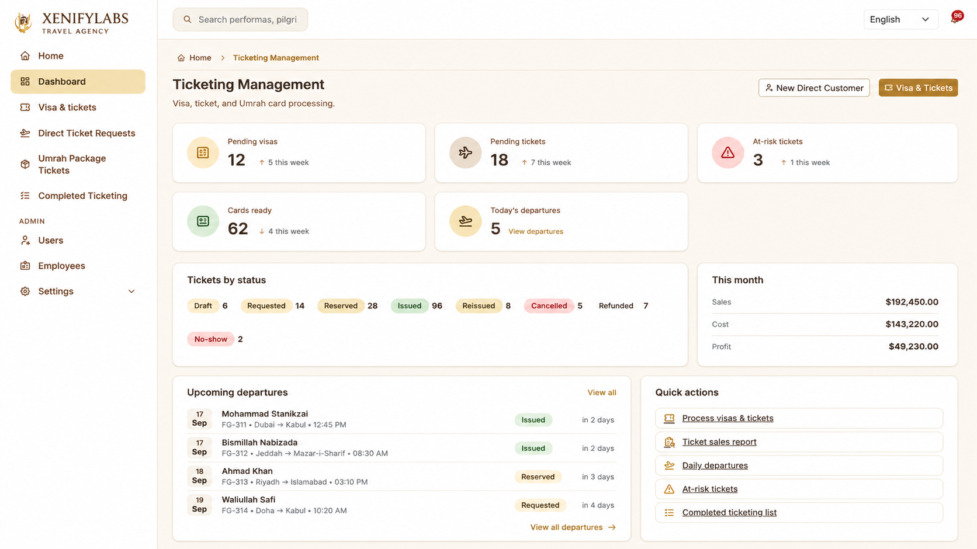Viewport: 977px width, 549px height.
Task: Expand the Settings menu chevron
Action: (131, 291)
